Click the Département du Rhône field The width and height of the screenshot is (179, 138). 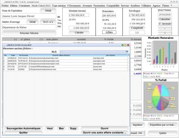tap(29, 27)
